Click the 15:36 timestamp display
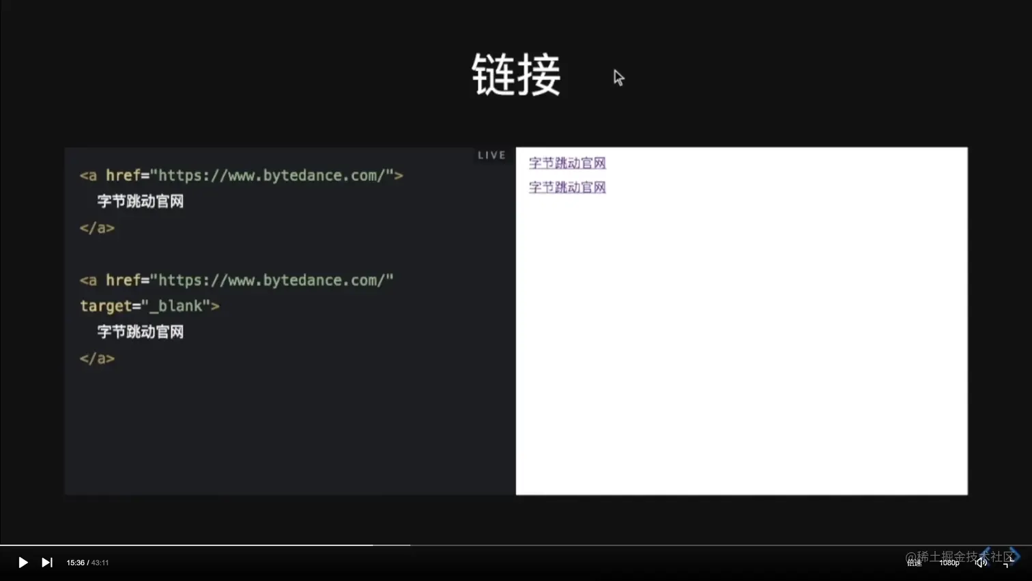This screenshot has height=581, width=1032. (x=75, y=563)
